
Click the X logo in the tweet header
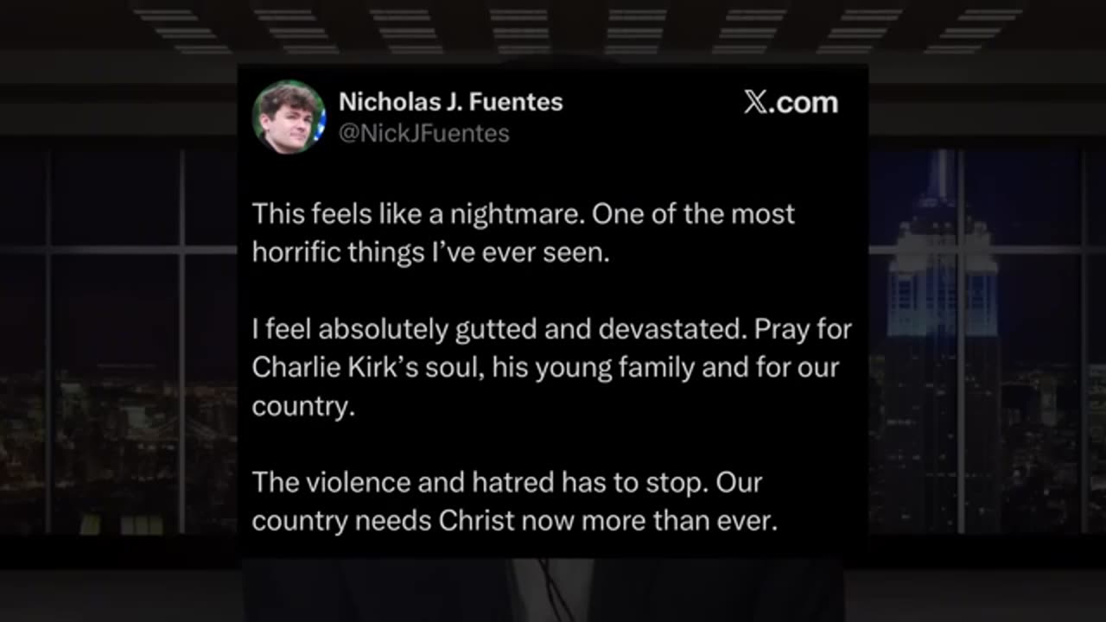pyautogui.click(x=754, y=103)
